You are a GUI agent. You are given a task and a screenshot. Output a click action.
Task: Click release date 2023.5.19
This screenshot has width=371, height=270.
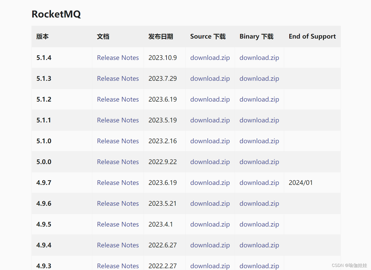pyautogui.click(x=163, y=120)
